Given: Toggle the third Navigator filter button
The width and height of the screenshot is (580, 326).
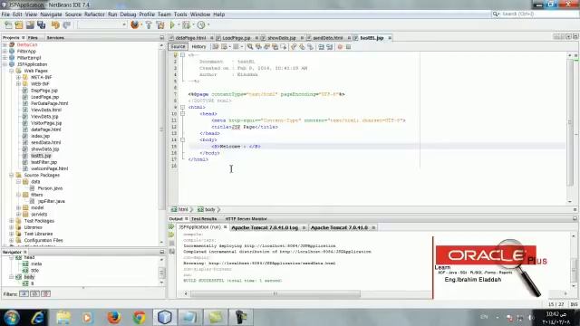Looking at the screenshot, I should click(x=46, y=293).
